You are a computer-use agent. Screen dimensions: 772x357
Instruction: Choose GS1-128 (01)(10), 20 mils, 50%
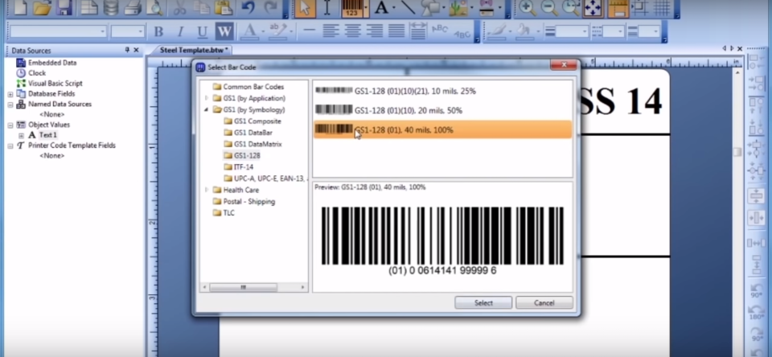click(x=442, y=110)
